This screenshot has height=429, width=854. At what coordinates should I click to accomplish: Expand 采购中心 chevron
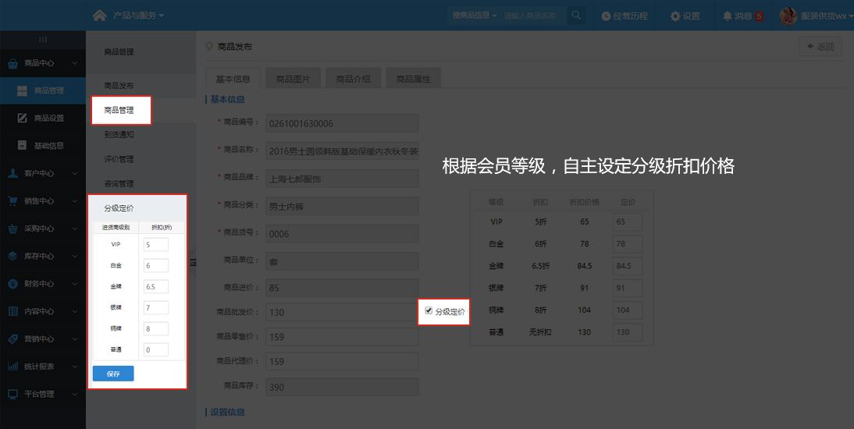click(x=75, y=229)
